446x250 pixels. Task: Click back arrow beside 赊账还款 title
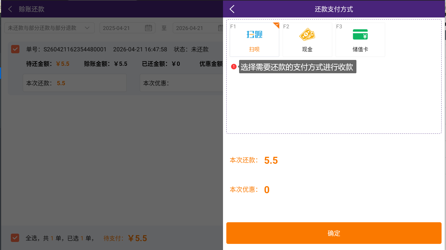click(10, 9)
